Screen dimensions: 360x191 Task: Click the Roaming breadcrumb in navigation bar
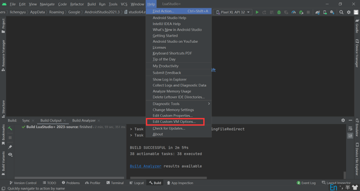point(56,12)
